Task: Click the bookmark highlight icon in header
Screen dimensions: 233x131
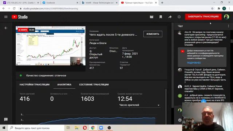Action: pyautogui.click(x=161, y=17)
